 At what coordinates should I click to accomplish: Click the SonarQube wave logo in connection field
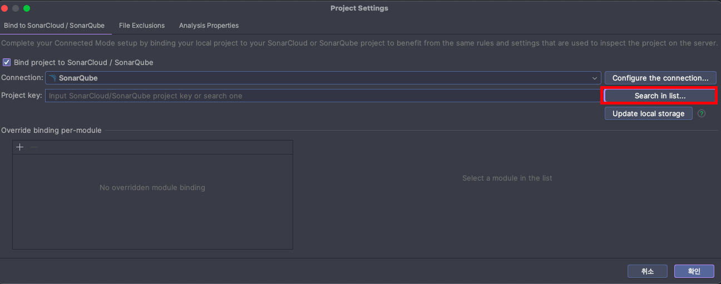[52, 78]
